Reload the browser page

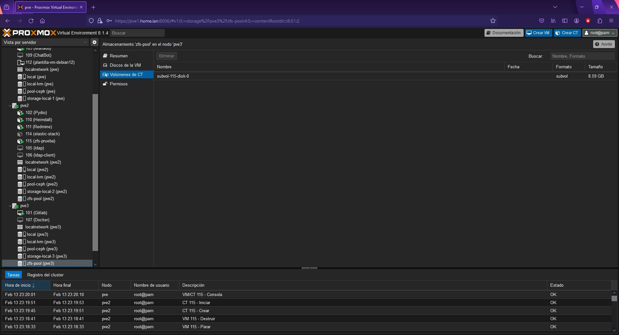31,21
